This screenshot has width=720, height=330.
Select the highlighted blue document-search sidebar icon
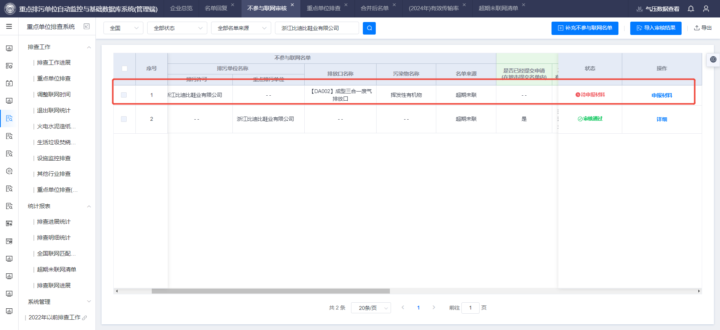(x=9, y=118)
